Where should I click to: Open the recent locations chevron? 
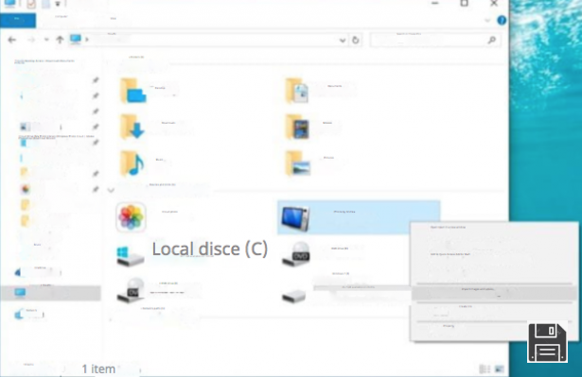click(x=46, y=40)
